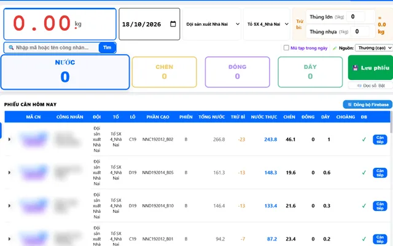Focus the worker code or name search field
The width and height of the screenshot is (393, 246).
[x=52, y=48]
